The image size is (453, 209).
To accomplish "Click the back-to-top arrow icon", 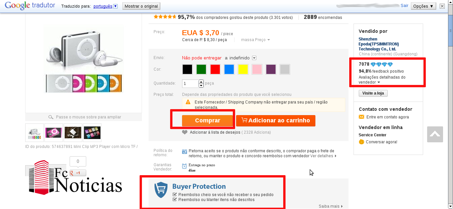I will point(435,134).
